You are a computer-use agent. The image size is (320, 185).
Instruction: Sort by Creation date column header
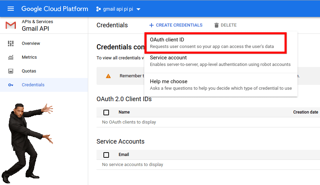(305, 112)
